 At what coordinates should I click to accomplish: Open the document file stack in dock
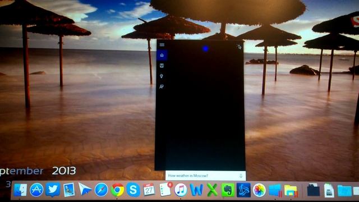[329, 190]
